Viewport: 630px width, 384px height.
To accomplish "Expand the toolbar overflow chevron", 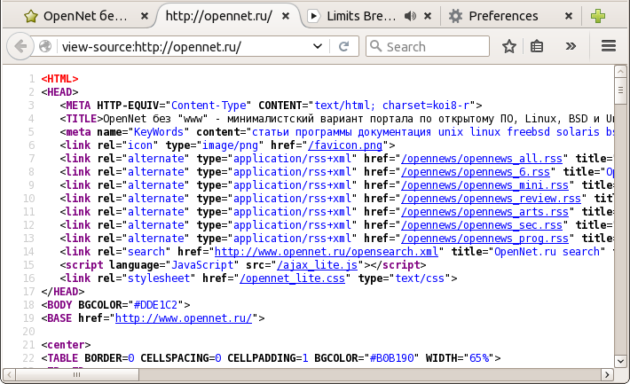I will [x=571, y=46].
